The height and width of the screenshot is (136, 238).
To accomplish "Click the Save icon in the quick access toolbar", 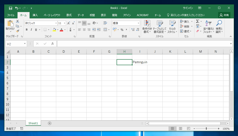I will tap(10, 8).
